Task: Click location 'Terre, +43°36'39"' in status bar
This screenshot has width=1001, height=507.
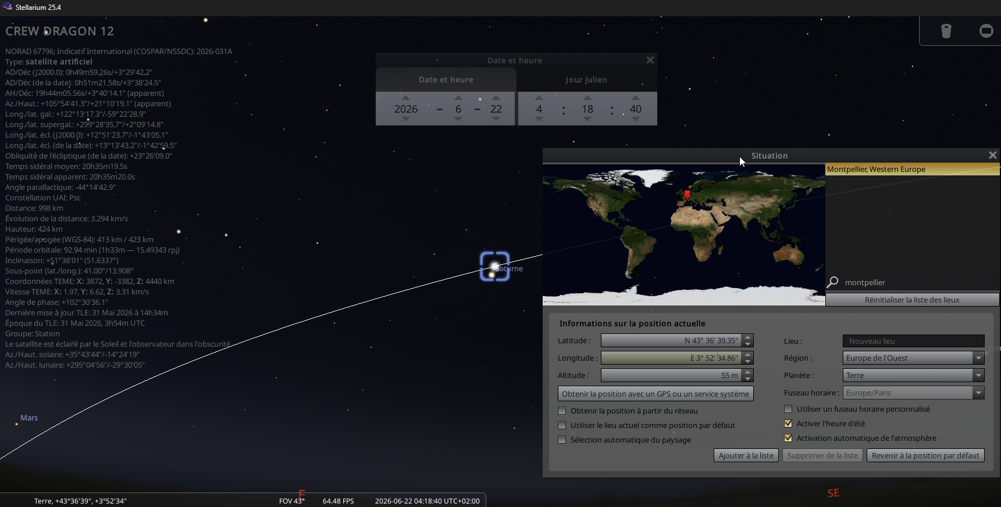Action: click(x=80, y=501)
